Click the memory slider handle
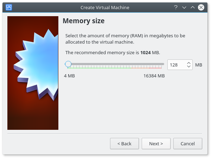 68,64
